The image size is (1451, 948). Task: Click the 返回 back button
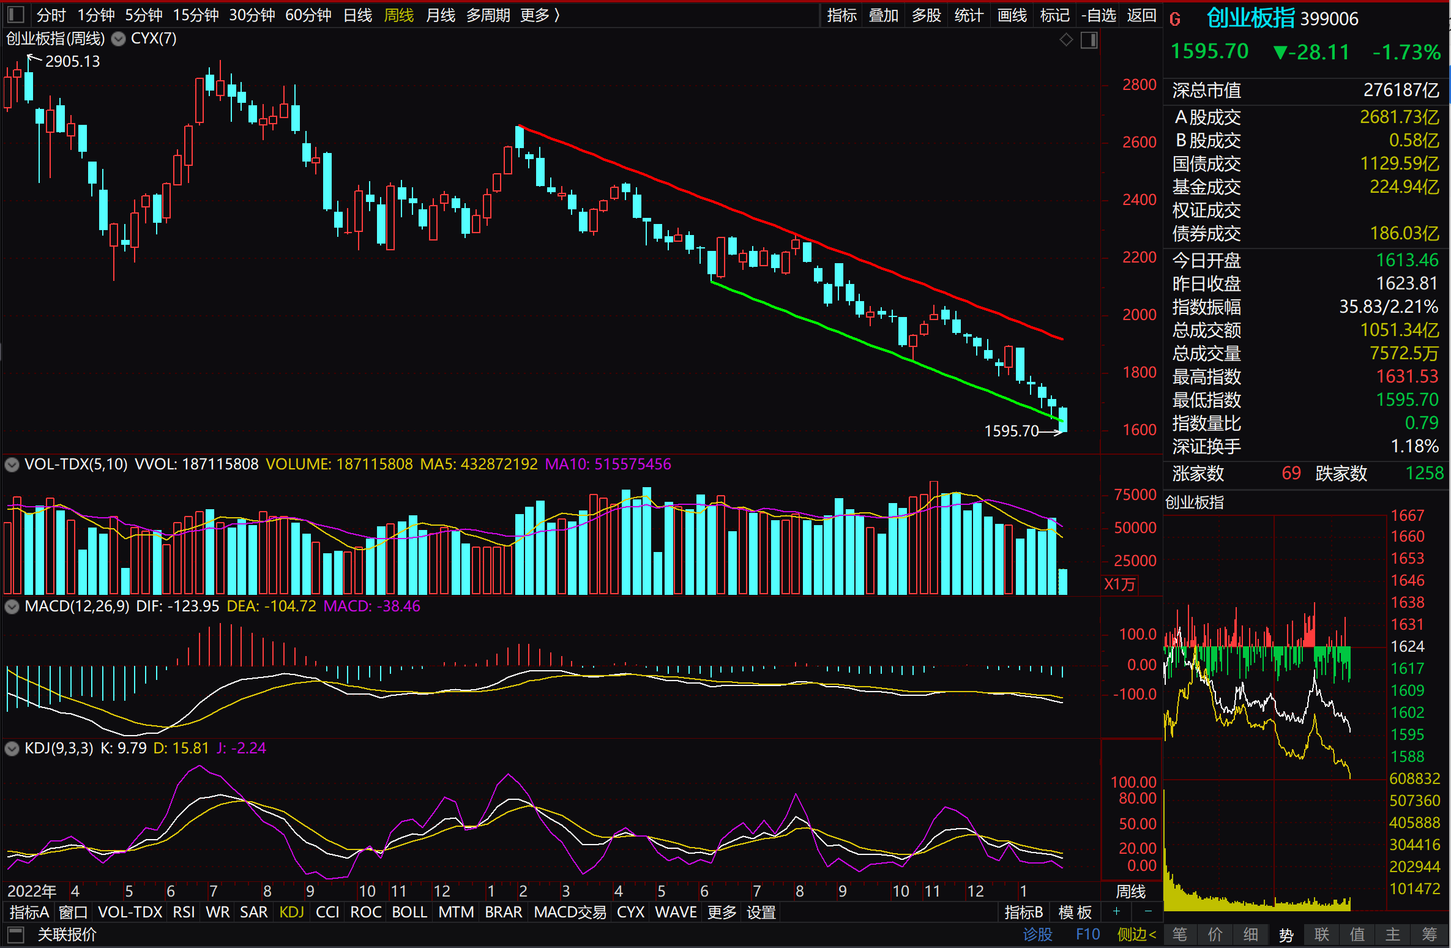pos(1142,15)
